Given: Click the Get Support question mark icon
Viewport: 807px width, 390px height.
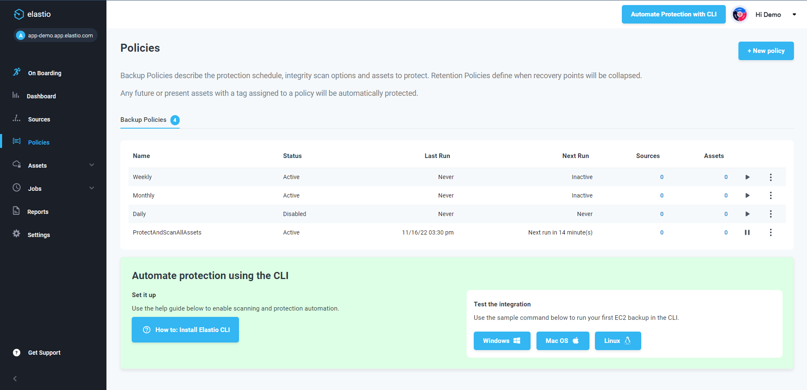Looking at the screenshot, I should (x=16, y=353).
